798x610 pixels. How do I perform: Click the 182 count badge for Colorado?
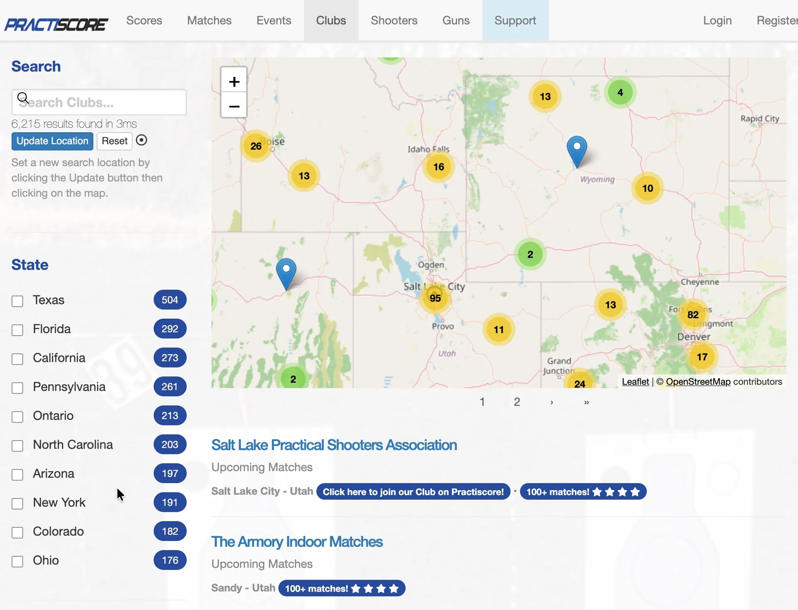(x=170, y=531)
